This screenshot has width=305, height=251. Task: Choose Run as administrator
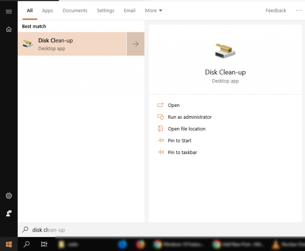tap(190, 117)
